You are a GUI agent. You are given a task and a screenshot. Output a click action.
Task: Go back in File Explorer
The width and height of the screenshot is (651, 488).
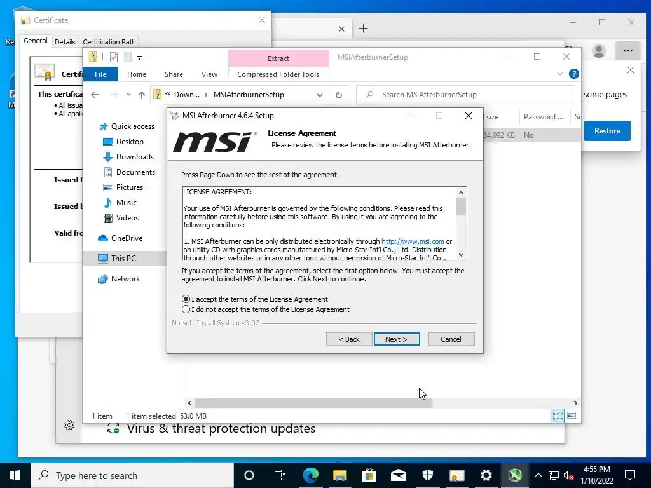[x=95, y=95]
